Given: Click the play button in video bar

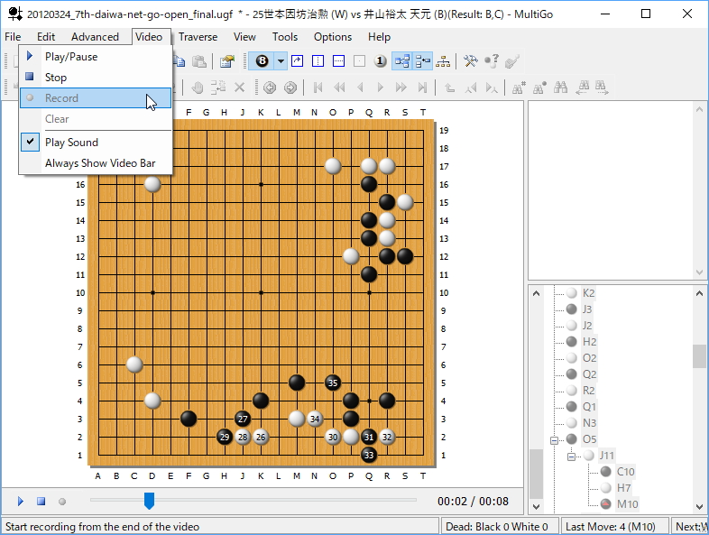Looking at the screenshot, I should pyautogui.click(x=21, y=501).
